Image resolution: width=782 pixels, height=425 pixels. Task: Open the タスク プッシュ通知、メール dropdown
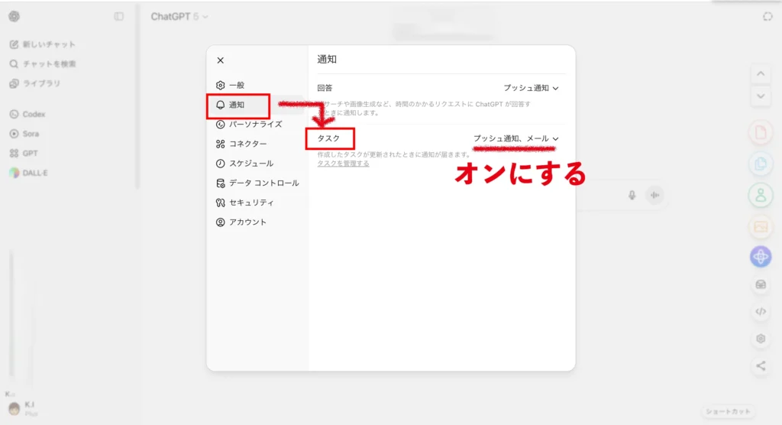(515, 138)
